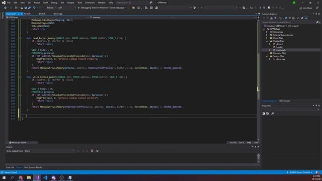Viewport: 322px width, 181px height.
Task: Click the Save file toolbar icon
Action: click(x=26, y=8)
